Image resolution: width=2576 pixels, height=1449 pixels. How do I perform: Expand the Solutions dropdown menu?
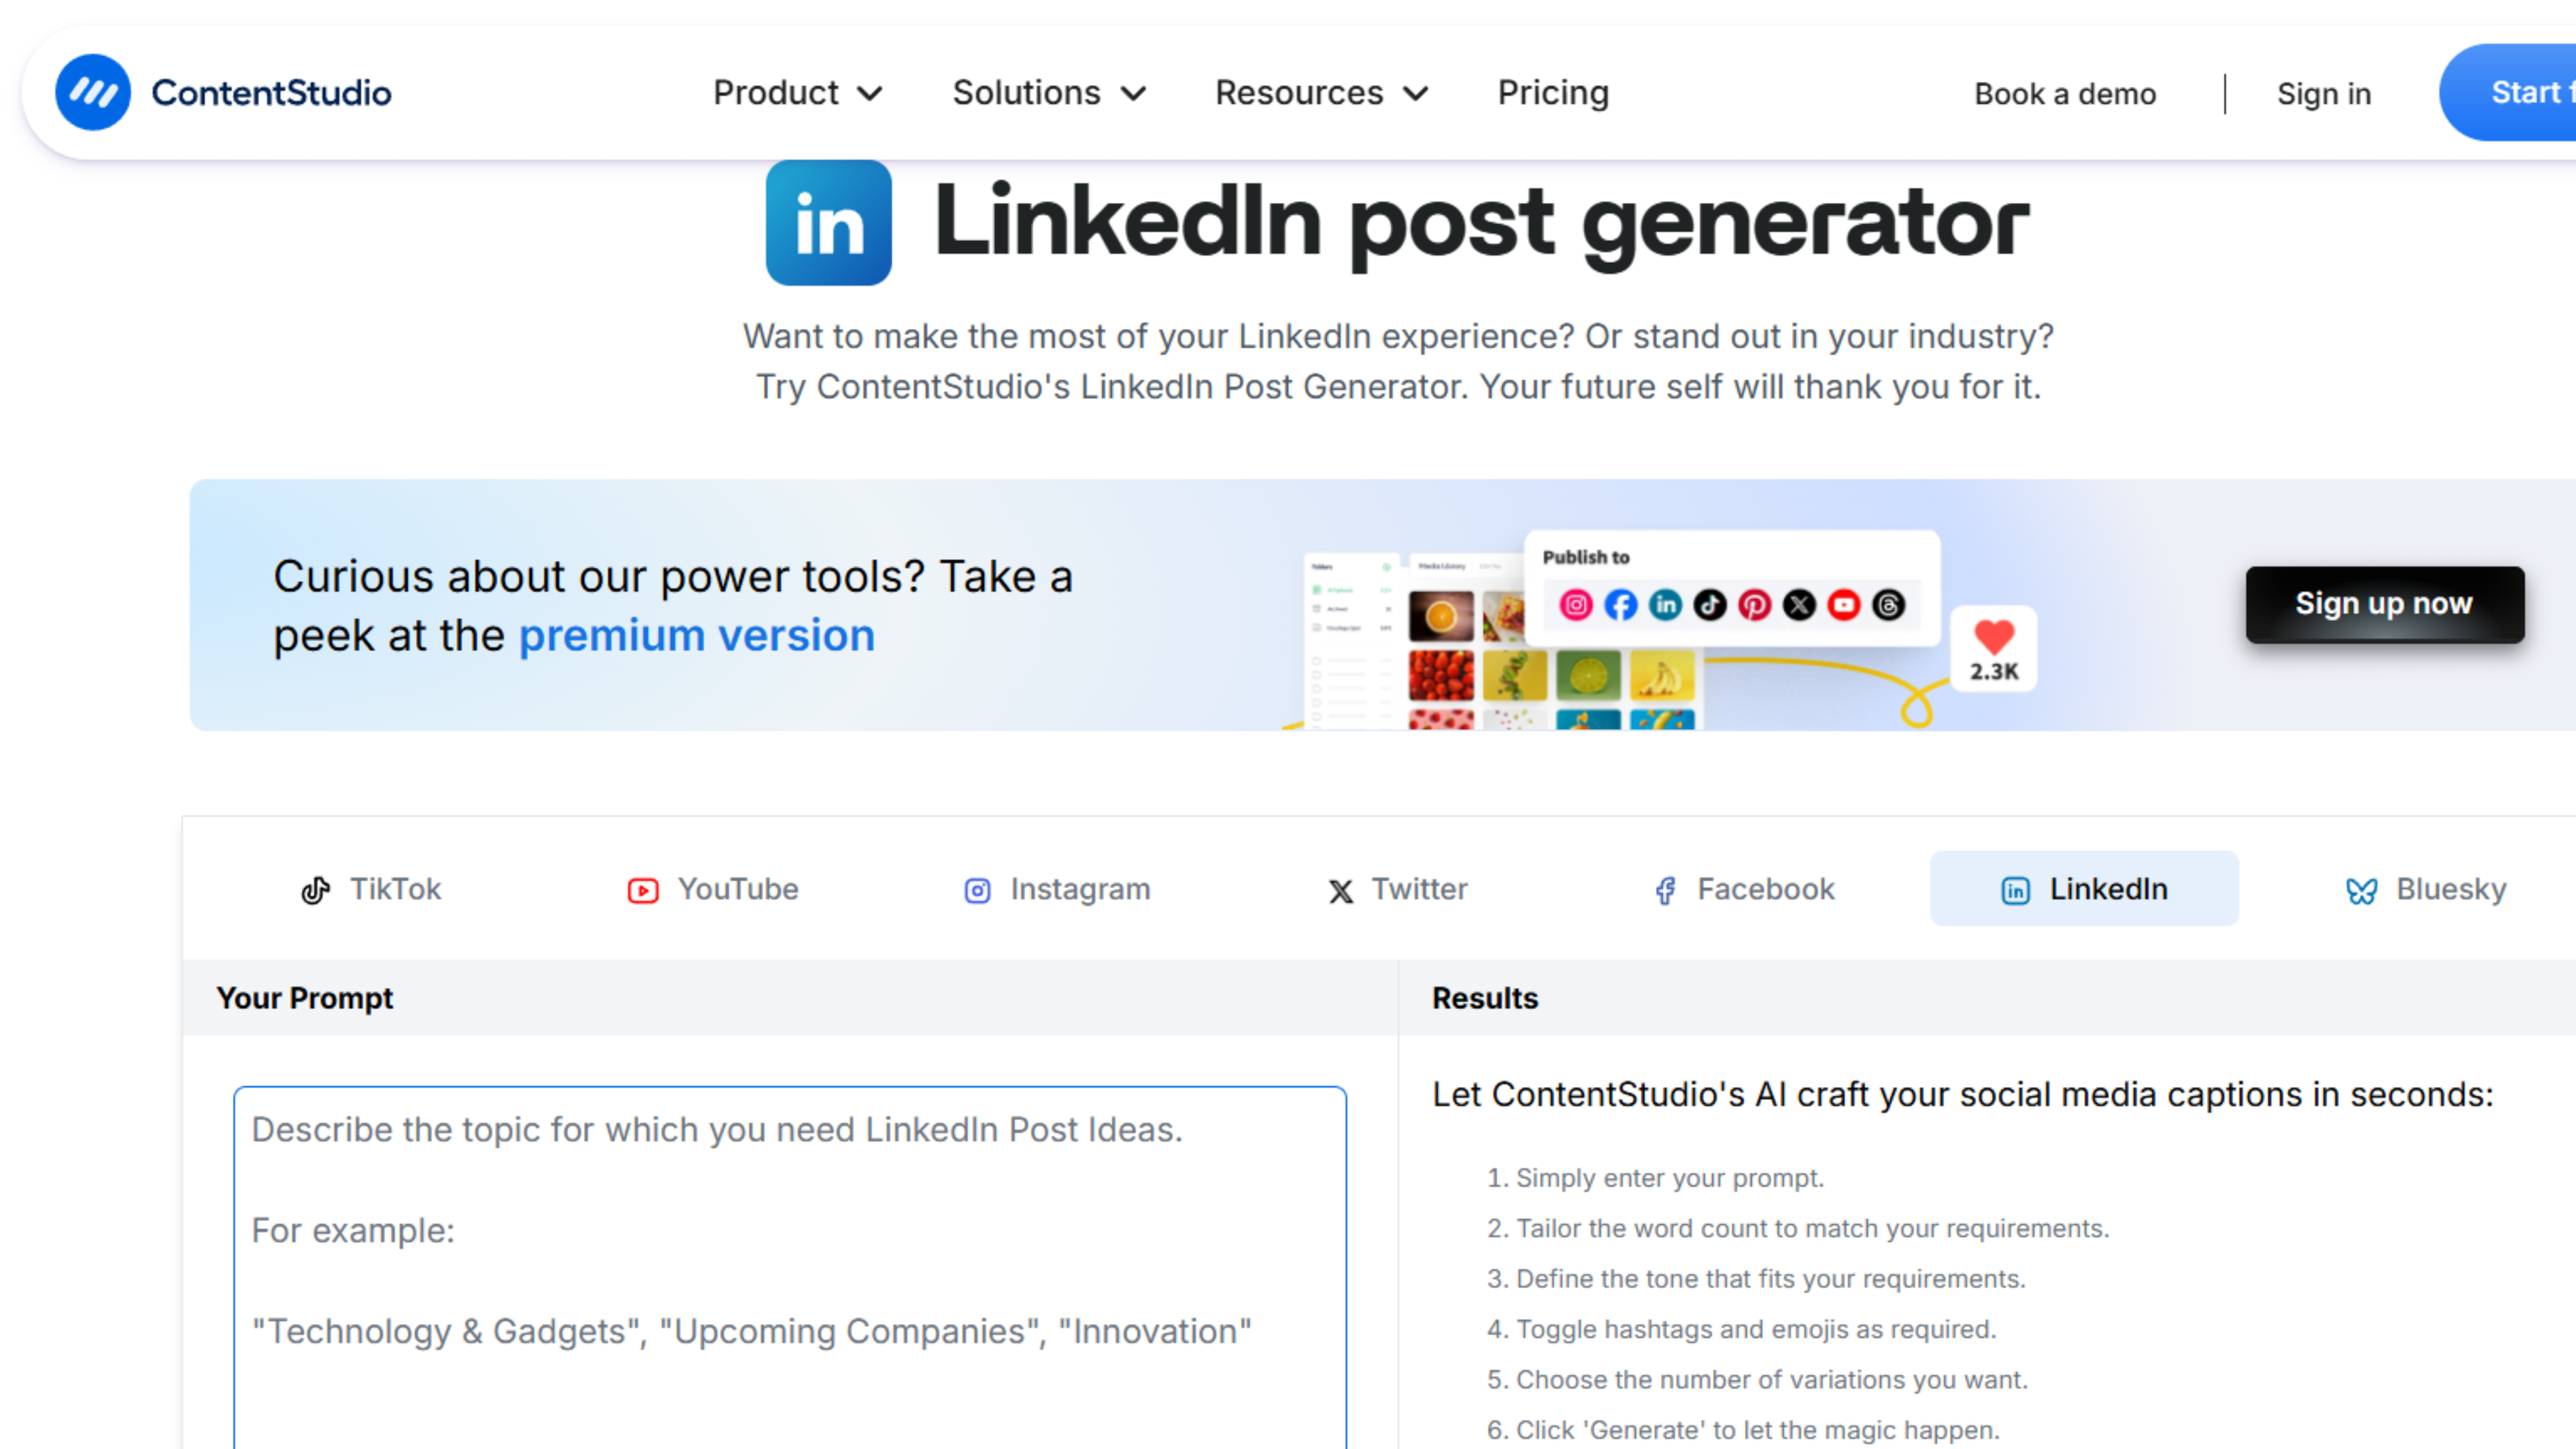tap(1047, 92)
